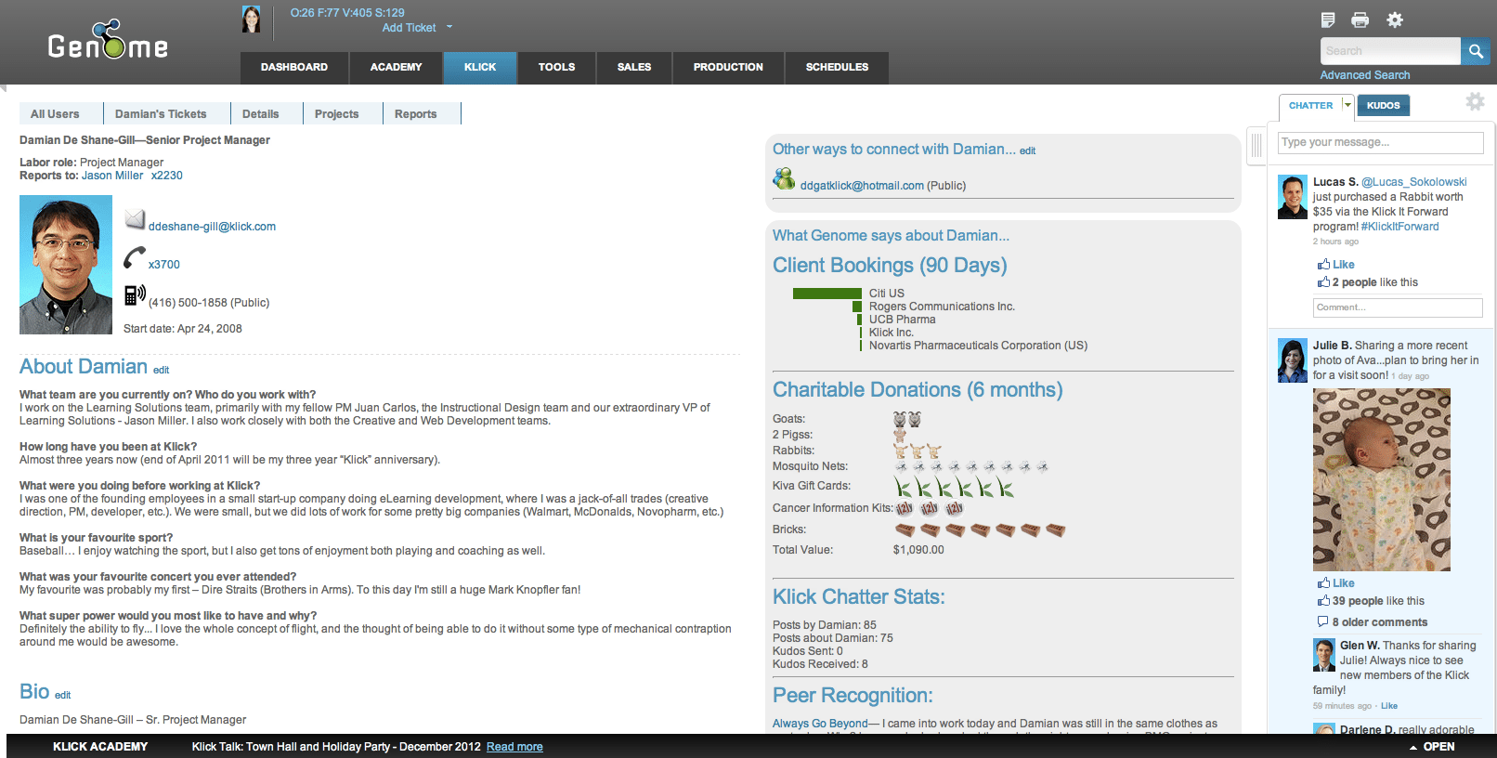This screenshot has height=758, width=1497.
Task: Click the printer icon in header
Action: pyautogui.click(x=1360, y=20)
